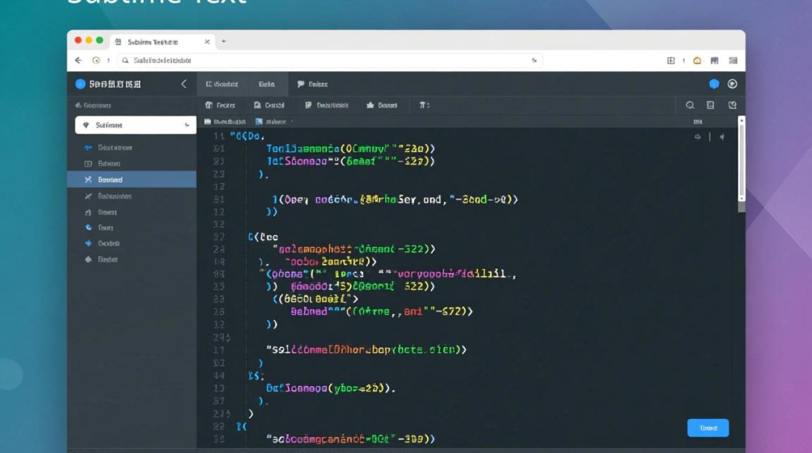Click the blue circle logo in sidebar header
Viewport: 812px width, 453px height.
click(x=80, y=84)
